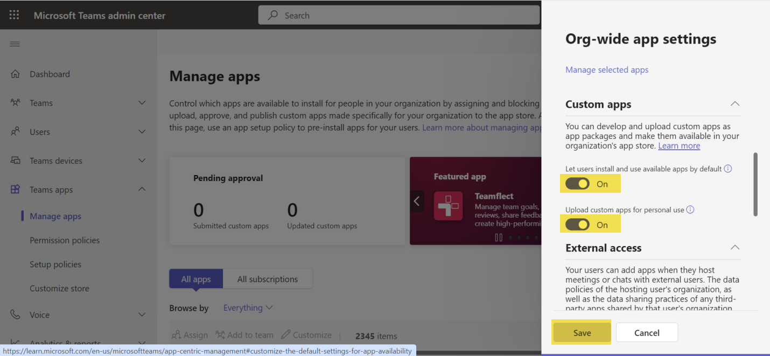Open Customize store page

(59, 288)
